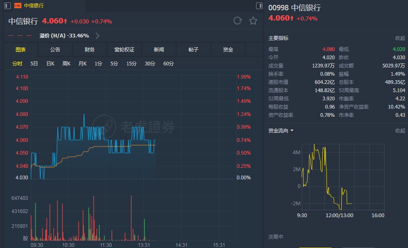Click the 成交额 value 5029.97万
Image resolution: width=408 pixels, height=248 pixels.
[x=394, y=66]
